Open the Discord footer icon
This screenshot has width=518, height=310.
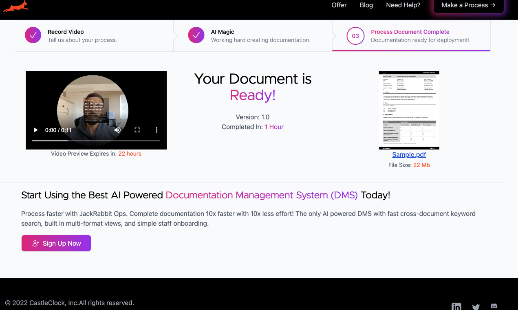494,306
